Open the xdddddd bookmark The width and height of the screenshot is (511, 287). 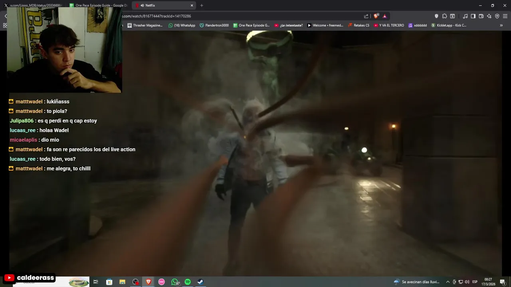click(x=418, y=26)
